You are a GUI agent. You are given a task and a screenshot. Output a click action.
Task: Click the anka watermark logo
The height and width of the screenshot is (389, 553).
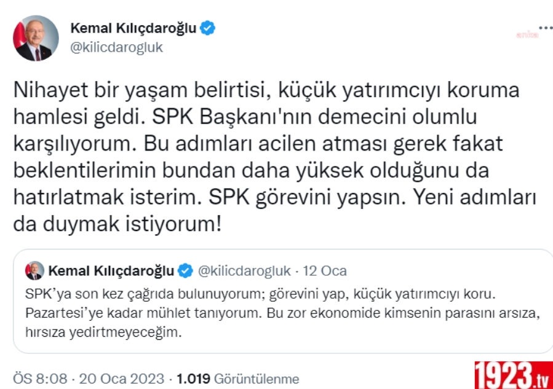(527, 35)
